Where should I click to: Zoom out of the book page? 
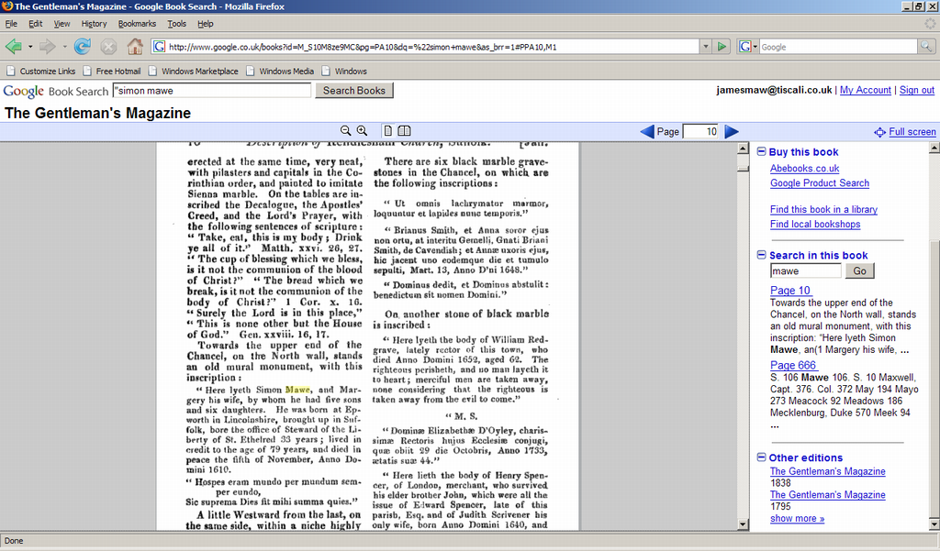click(346, 131)
